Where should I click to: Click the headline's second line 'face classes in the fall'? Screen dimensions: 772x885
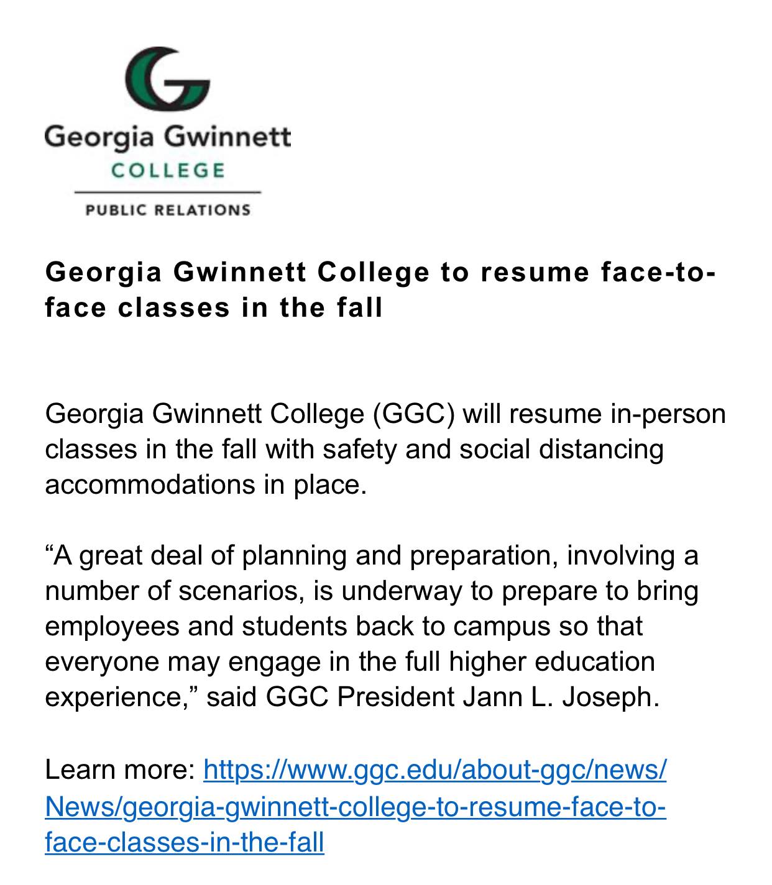click(214, 307)
